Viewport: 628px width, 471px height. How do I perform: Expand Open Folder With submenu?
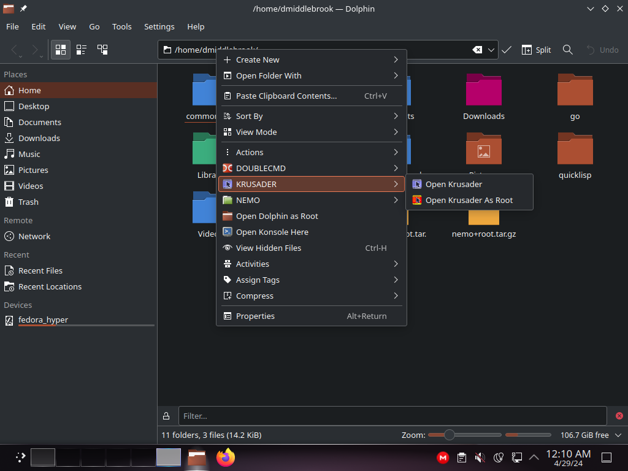311,75
